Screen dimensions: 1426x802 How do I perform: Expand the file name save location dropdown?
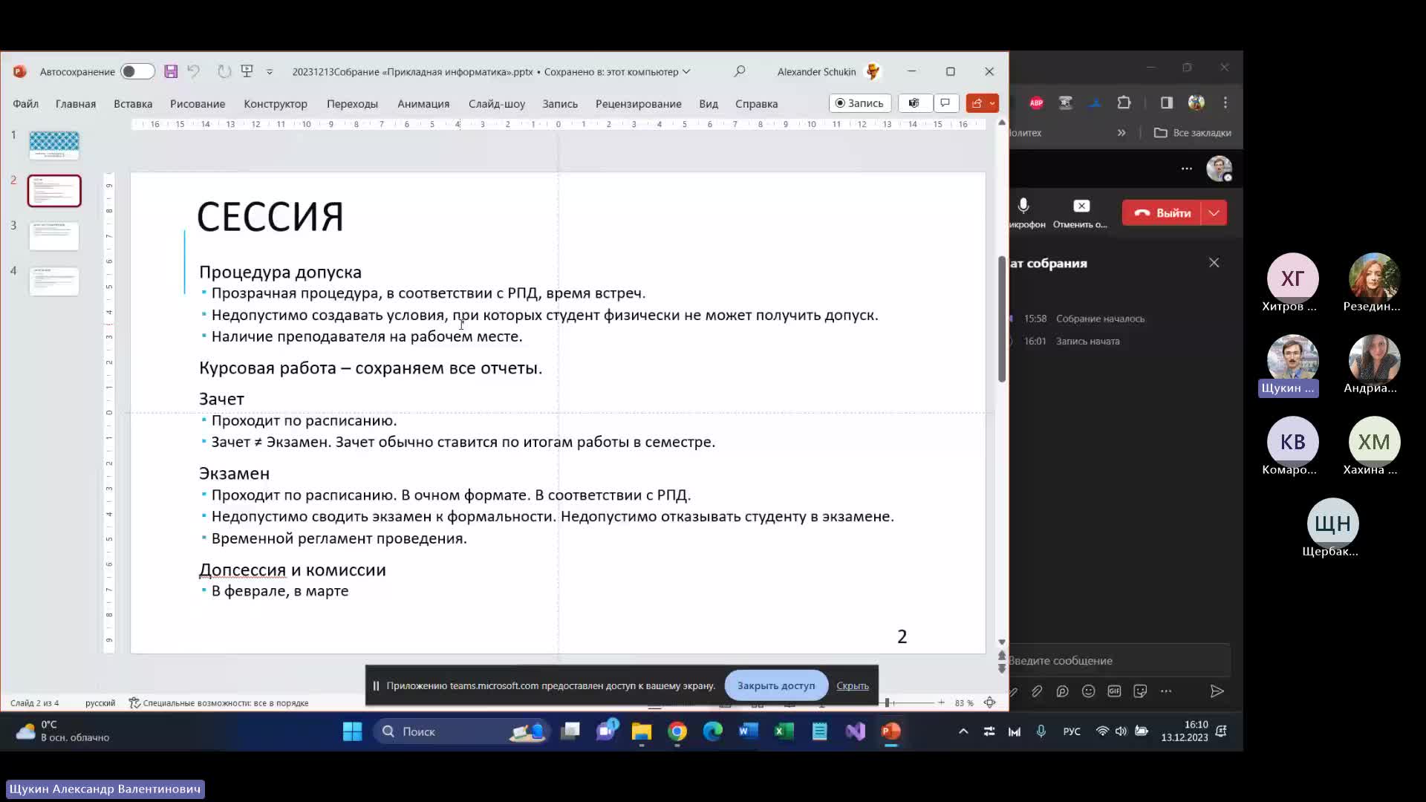click(x=686, y=72)
